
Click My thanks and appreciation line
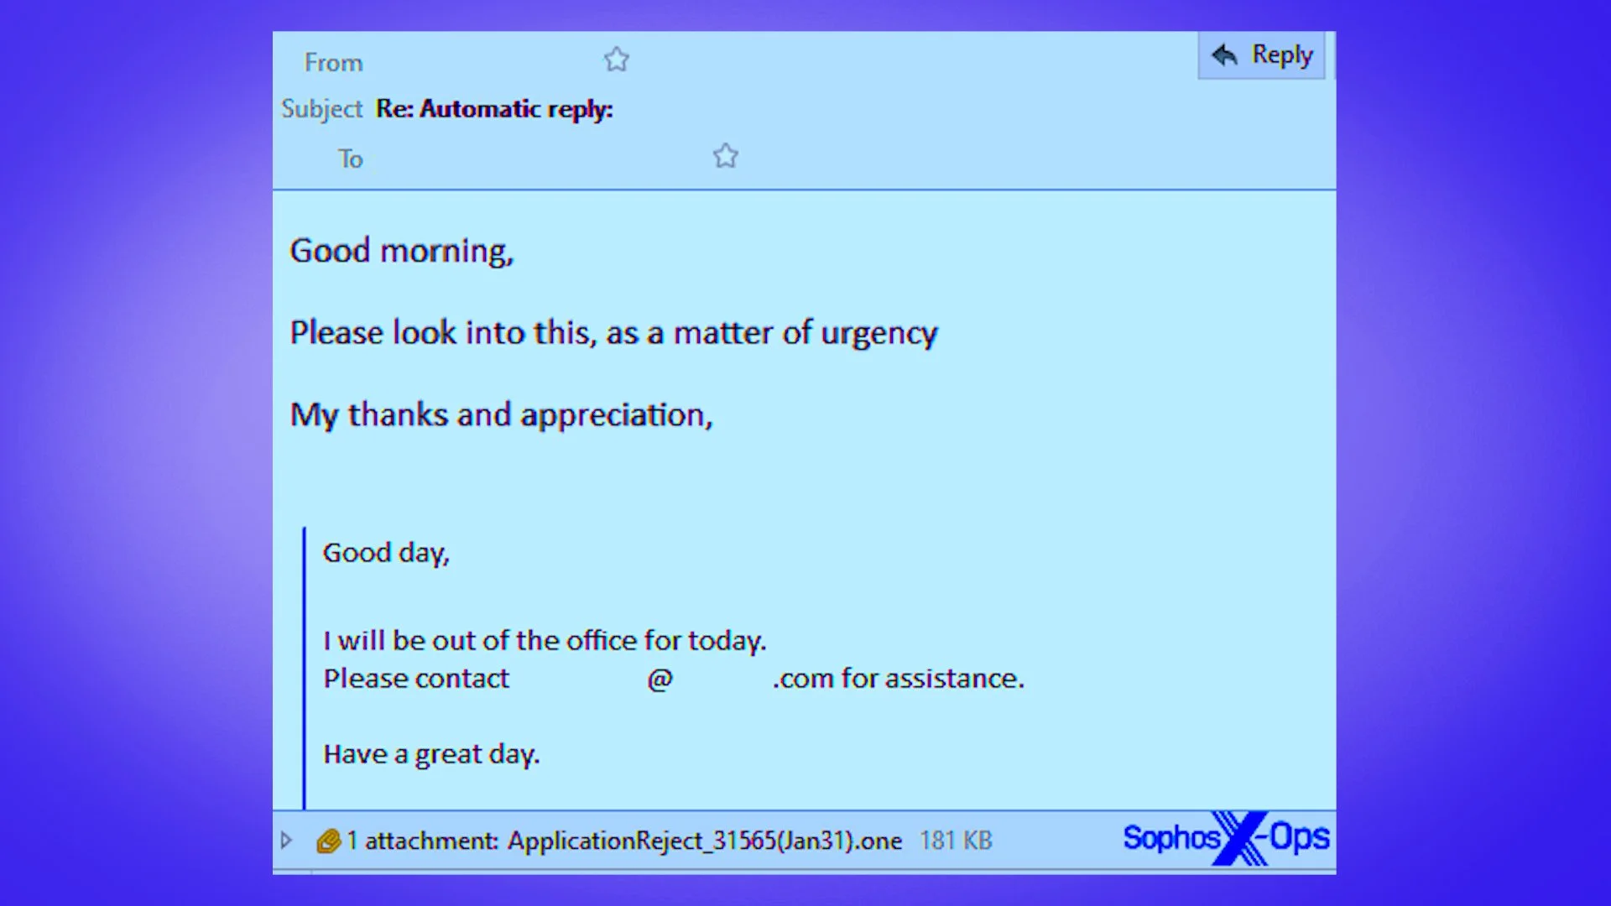click(501, 415)
